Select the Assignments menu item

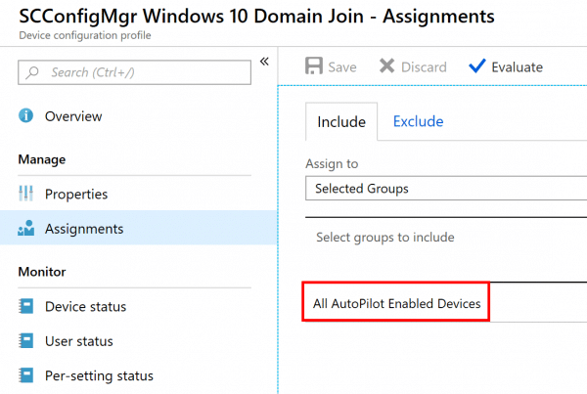point(139,228)
